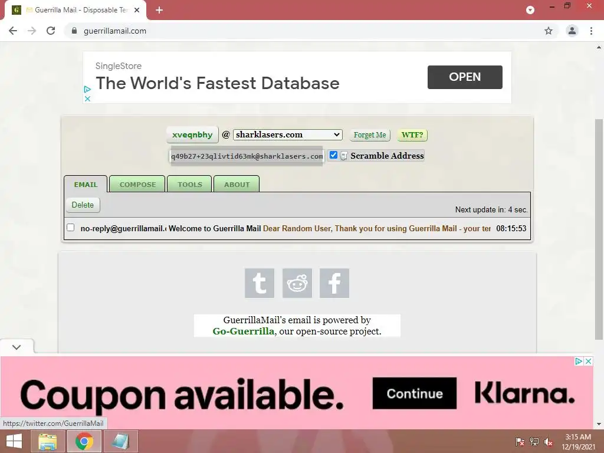Uncheck the Scramble Address checkbox
Viewport: 604px width, 453px height.
click(x=333, y=155)
